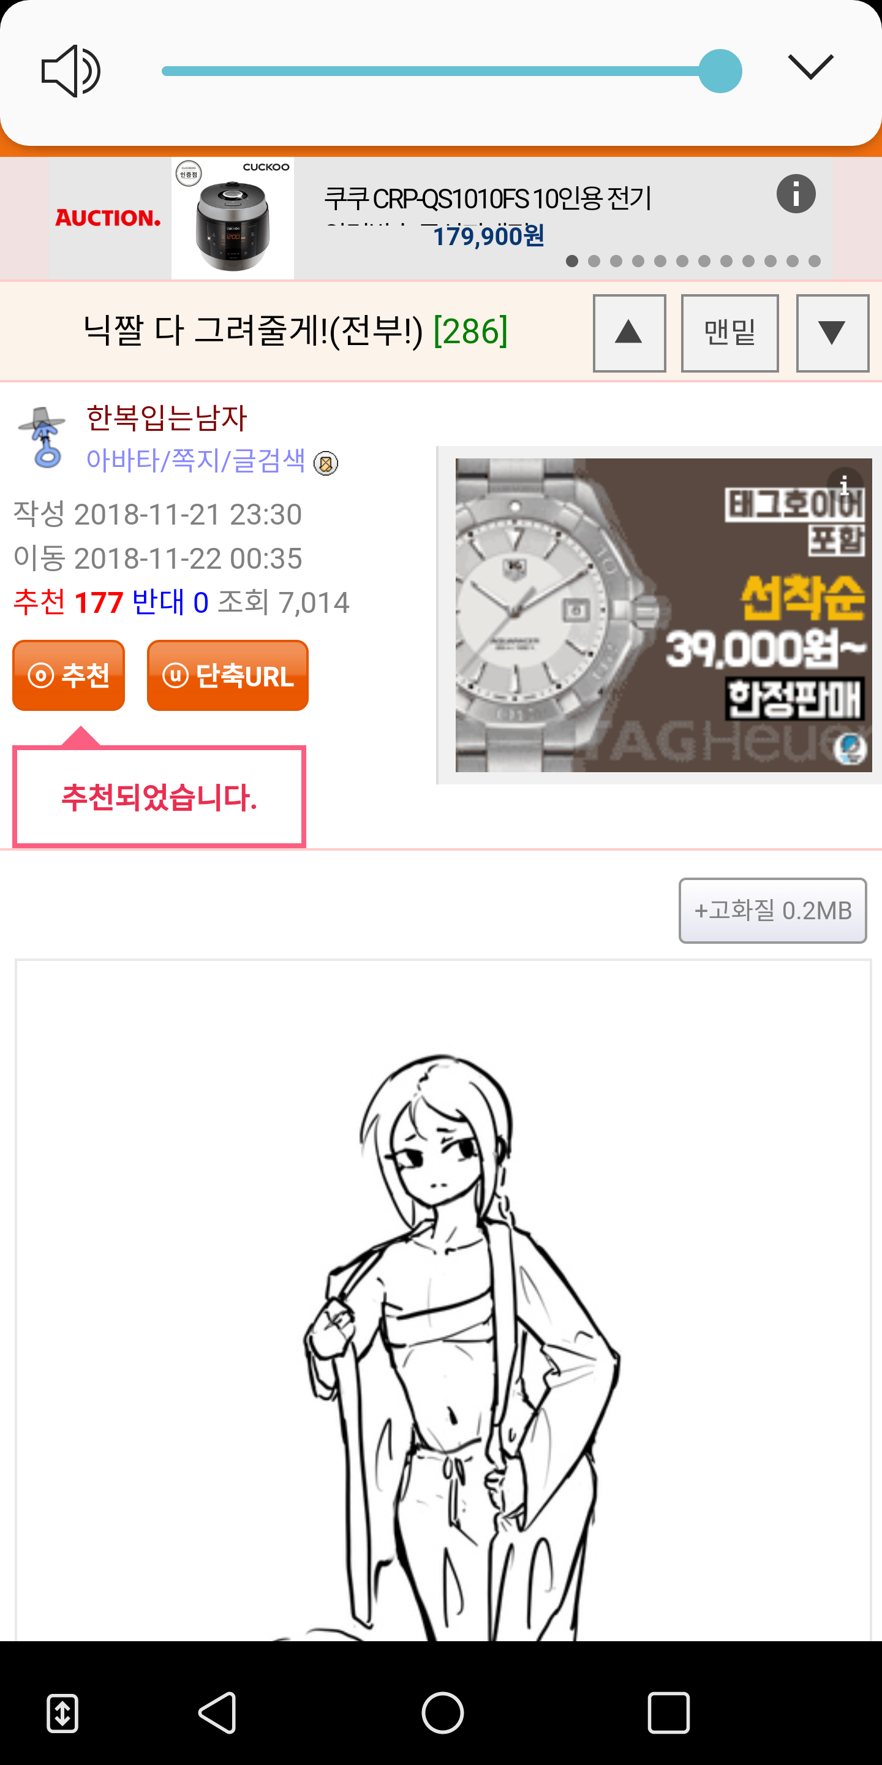This screenshot has height=1765, width=882.
Task: Tap Android home circle icon
Action: (442, 1712)
